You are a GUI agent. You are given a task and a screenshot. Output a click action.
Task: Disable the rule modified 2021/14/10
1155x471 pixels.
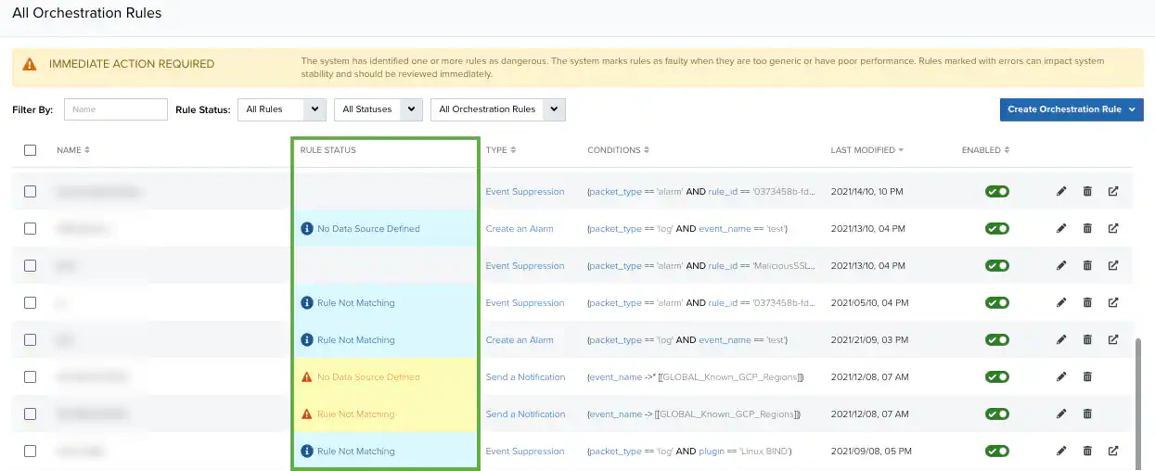[997, 192]
